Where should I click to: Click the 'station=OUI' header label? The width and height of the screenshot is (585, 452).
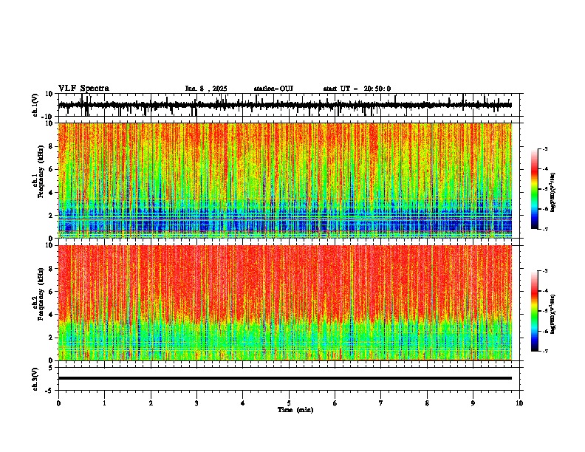(x=273, y=89)
